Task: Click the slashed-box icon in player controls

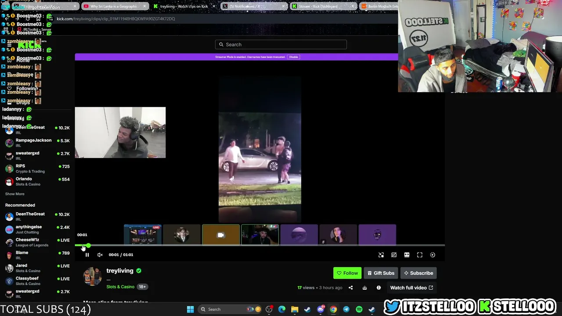Action: 394,255
